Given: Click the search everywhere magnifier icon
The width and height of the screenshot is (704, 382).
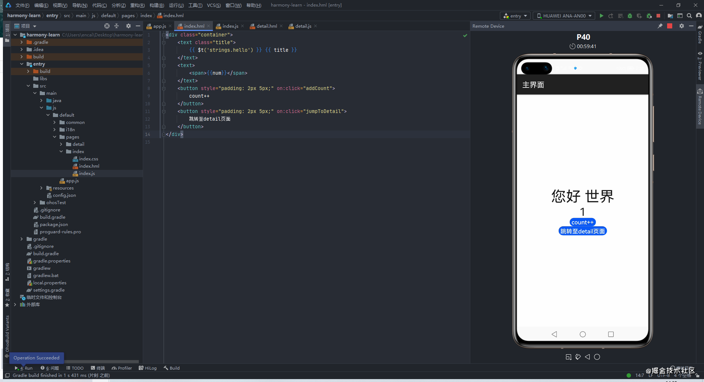Looking at the screenshot, I should pos(689,16).
